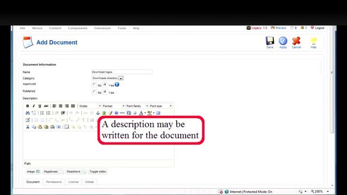Open the Extensions menu

(x=102, y=28)
